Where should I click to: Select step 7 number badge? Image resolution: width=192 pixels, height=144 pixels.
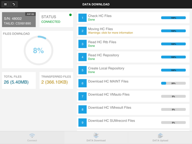82,96
